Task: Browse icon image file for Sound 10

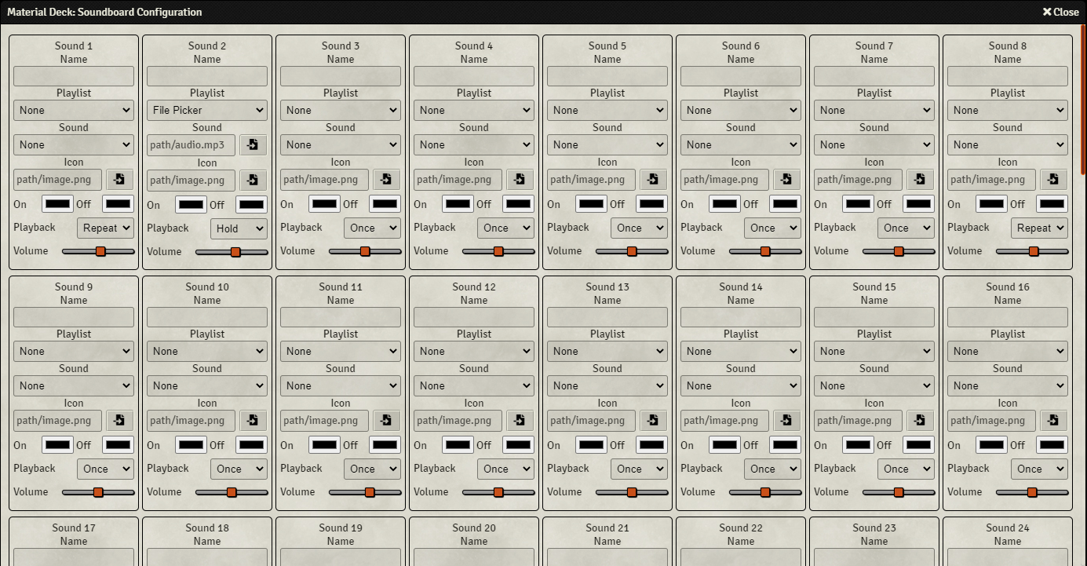Action: 253,421
